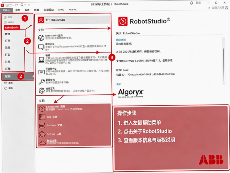Viewport: 230px width, 173px height.
Task: Click the 授权: Basic license line
Action: point(122,70)
